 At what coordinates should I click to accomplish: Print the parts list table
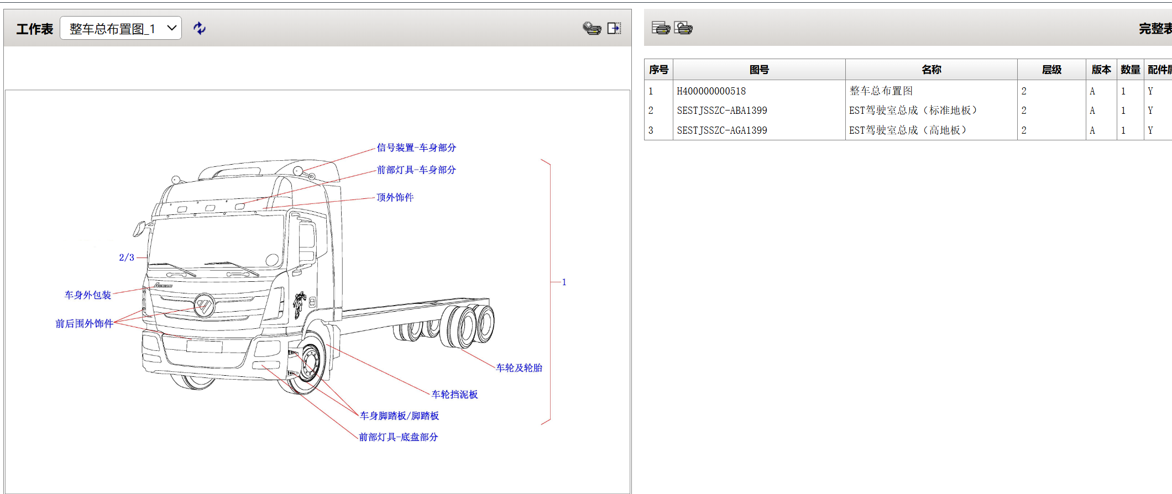coord(661,28)
